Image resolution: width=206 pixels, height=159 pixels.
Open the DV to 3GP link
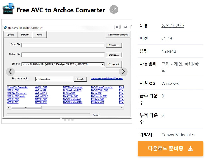96,93
